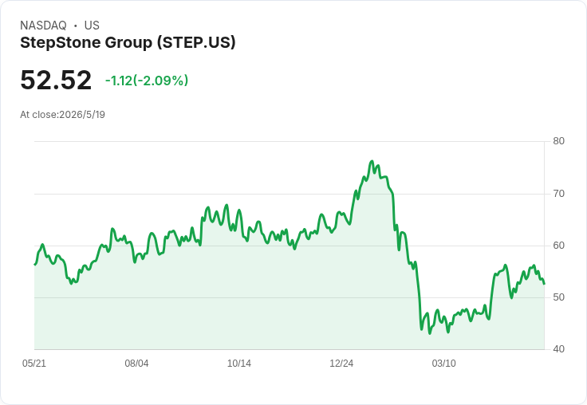Click the 50 price axis label
This screenshot has height=405, width=587.
point(558,297)
